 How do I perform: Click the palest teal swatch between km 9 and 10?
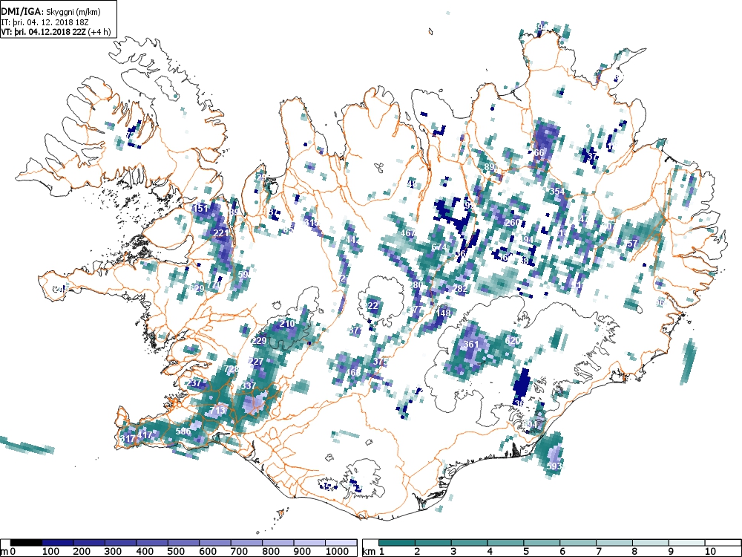[x=686, y=542]
